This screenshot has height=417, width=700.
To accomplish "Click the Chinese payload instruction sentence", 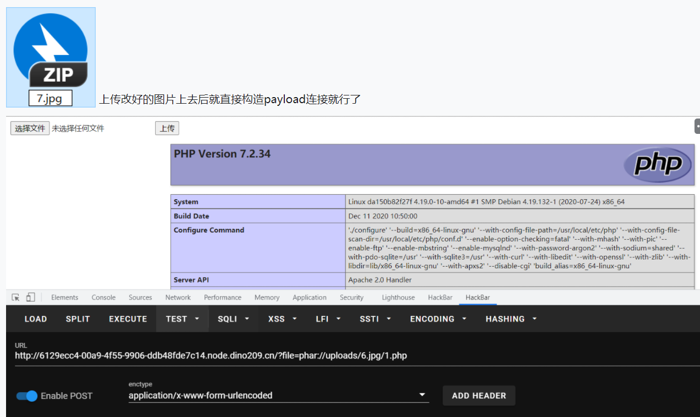I will [230, 99].
